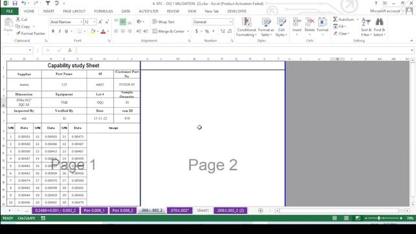This screenshot has width=416, height=234.
Task: Click the Name Box dropdown arrow
Action: [x=30, y=50]
